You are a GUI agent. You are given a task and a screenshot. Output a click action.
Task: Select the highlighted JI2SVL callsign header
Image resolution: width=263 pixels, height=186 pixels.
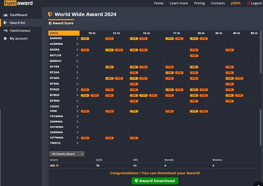coord(64,33)
